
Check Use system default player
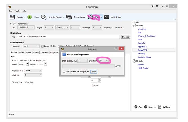point(64,72)
